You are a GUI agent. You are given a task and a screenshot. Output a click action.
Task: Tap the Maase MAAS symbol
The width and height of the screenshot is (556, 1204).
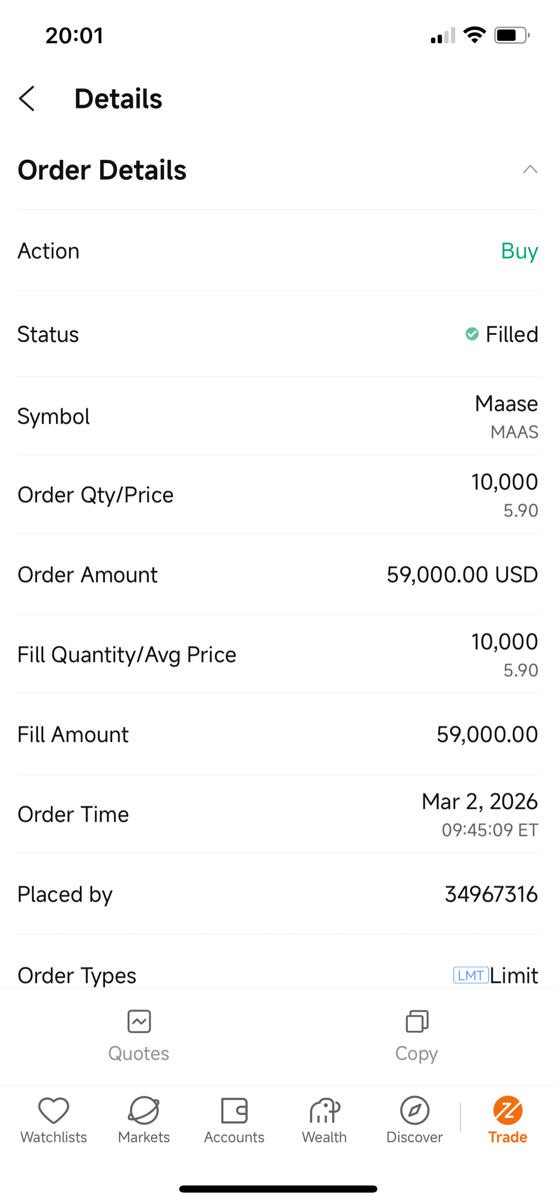(x=507, y=416)
